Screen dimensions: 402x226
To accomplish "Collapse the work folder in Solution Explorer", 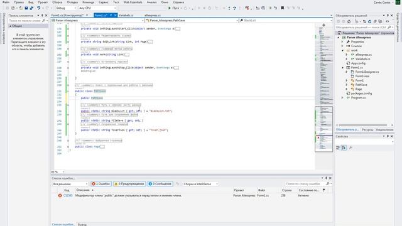I will point(342,50).
